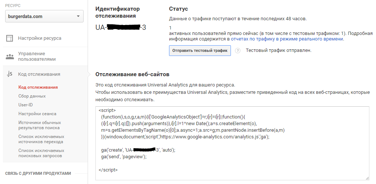This screenshot has width=376, height=184.
Task: Open Управление пользователями menu item
Action: click(37, 56)
